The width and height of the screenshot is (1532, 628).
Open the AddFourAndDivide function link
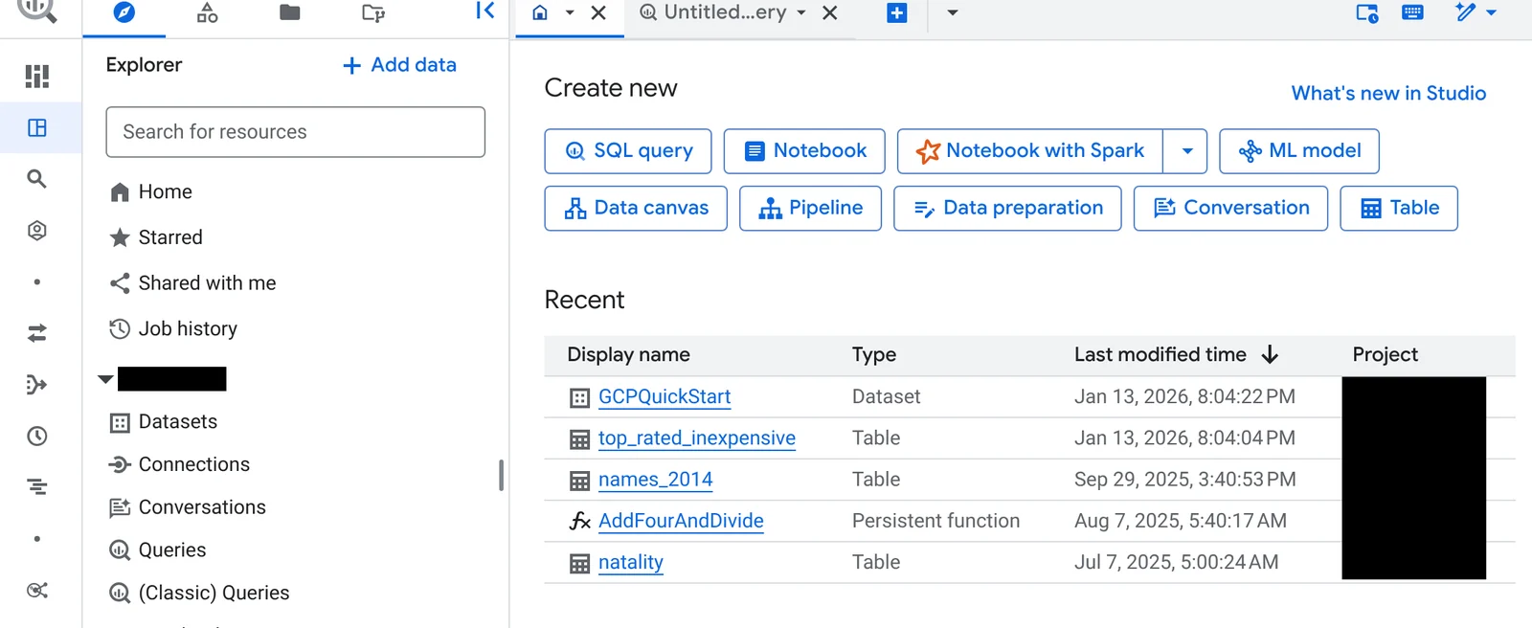pos(681,521)
